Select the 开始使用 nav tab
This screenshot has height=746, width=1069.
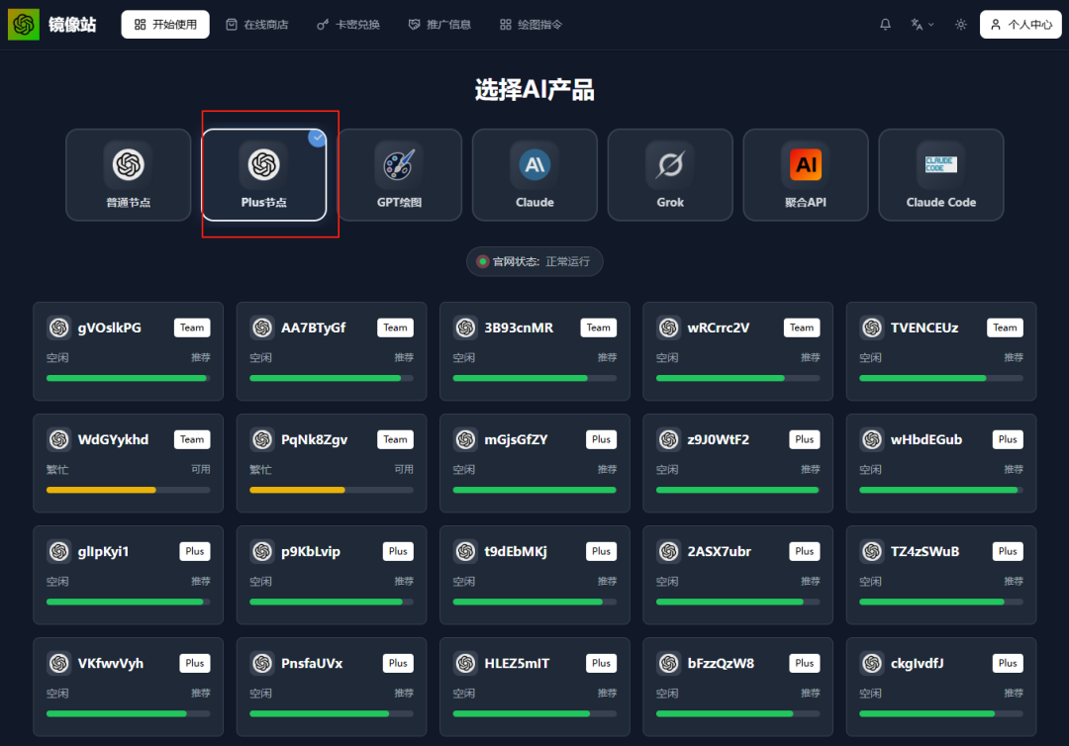coord(165,25)
